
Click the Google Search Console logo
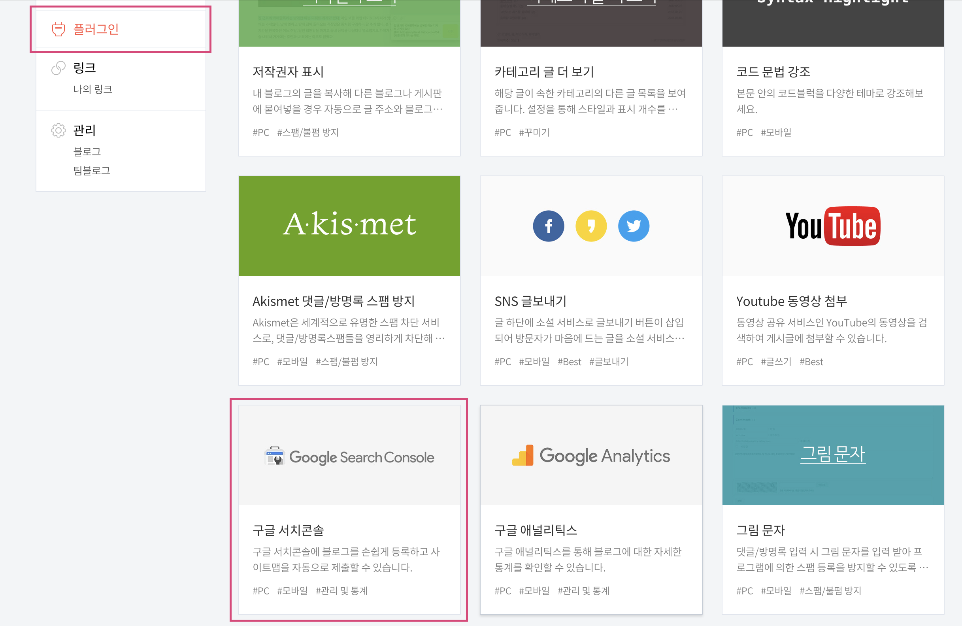[x=349, y=457]
